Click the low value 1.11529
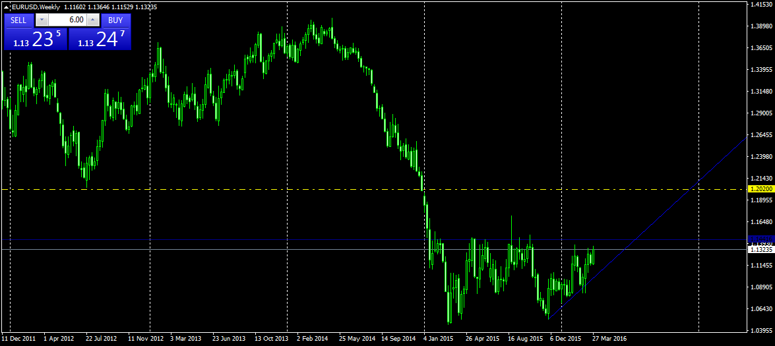The width and height of the screenshot is (775, 346). point(122,7)
